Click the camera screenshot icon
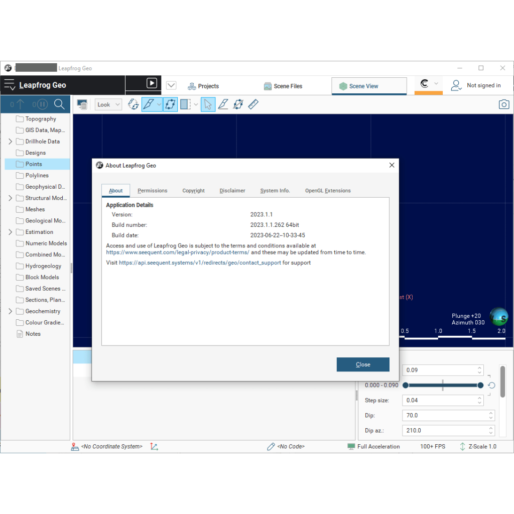The width and height of the screenshot is (514, 514). (x=503, y=104)
